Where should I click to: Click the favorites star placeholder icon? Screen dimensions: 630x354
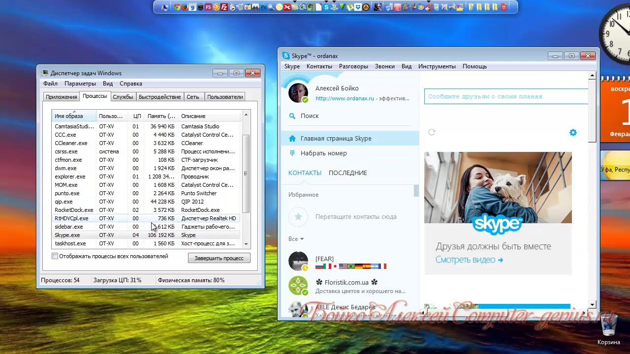click(x=298, y=217)
